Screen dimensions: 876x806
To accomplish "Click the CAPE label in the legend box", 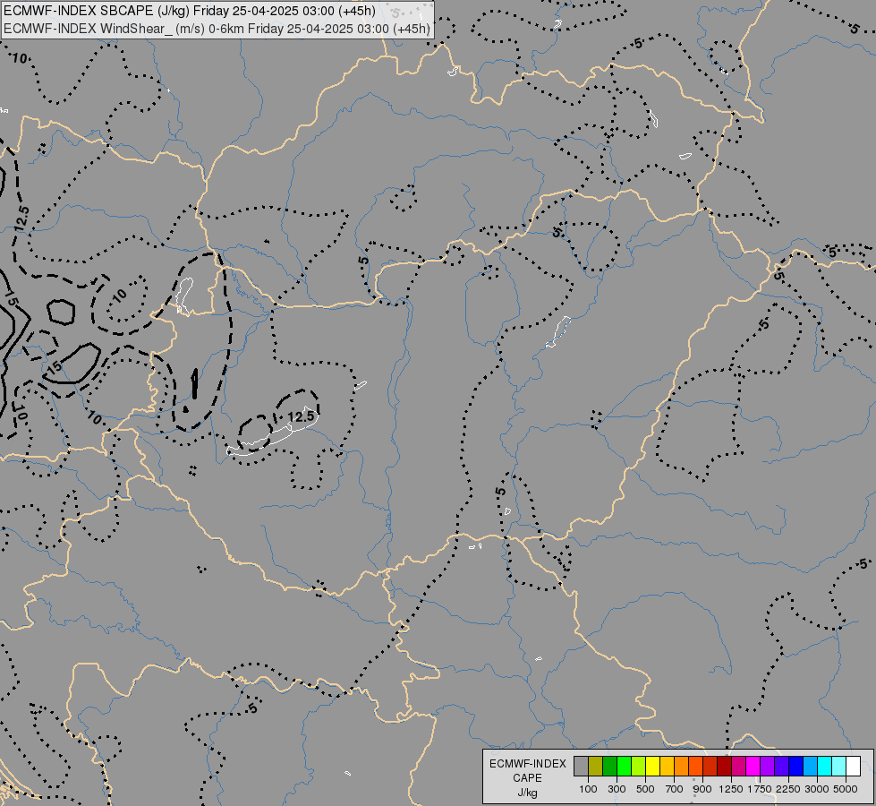I will [527, 778].
